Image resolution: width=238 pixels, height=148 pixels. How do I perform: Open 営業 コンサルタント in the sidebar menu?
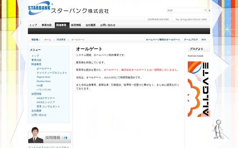click(x=48, y=107)
